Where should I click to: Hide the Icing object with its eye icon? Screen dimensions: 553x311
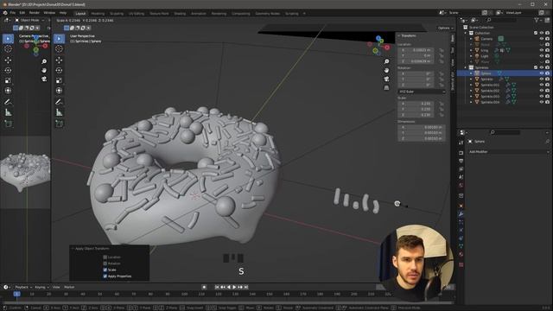pos(542,50)
